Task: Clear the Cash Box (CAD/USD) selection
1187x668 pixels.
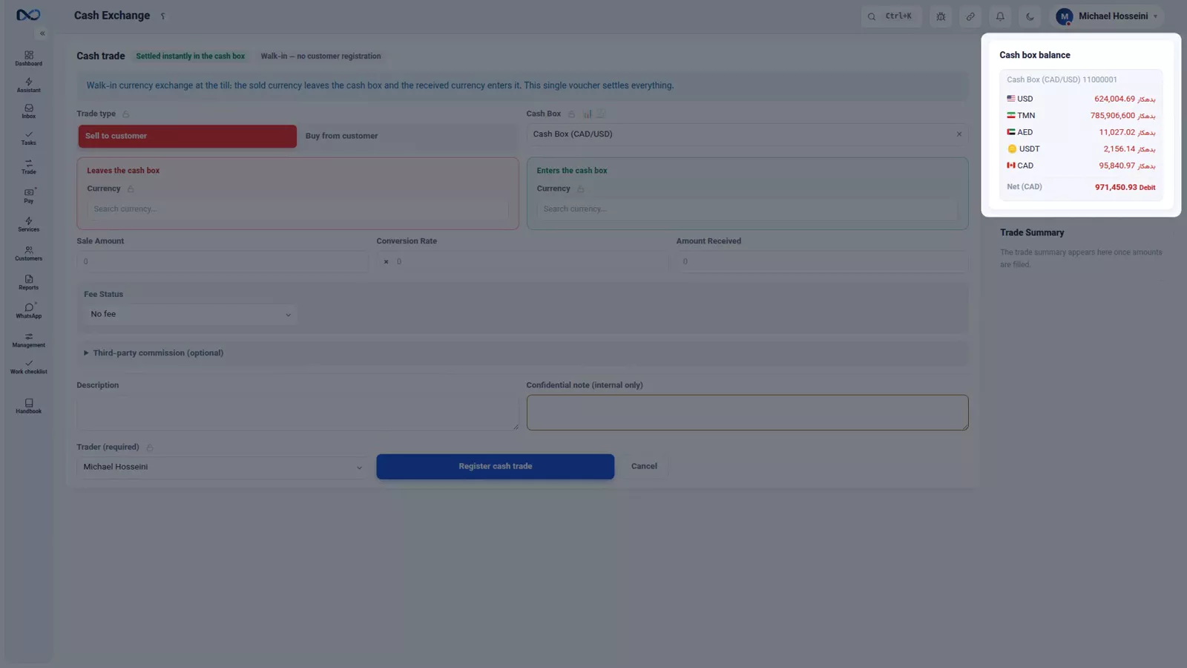Action: pyautogui.click(x=959, y=134)
